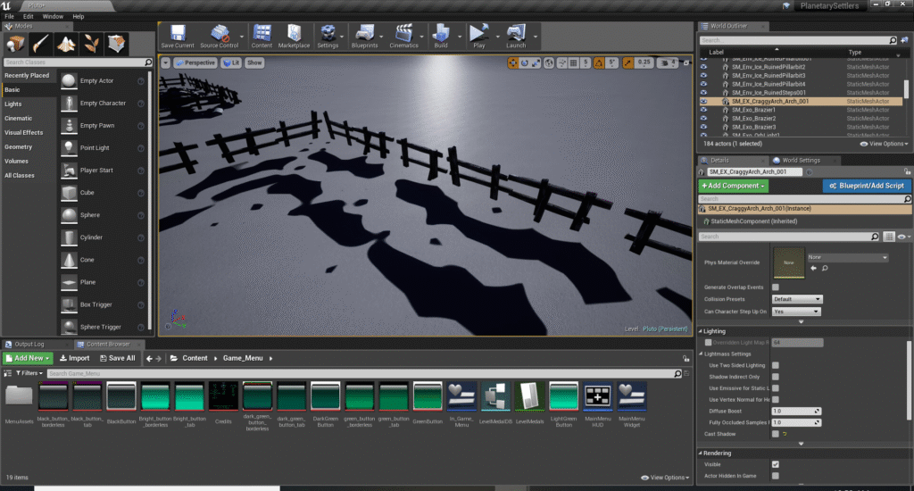Open the Perspective viewport dropdown
This screenshot has width=914, height=491.
pos(195,62)
